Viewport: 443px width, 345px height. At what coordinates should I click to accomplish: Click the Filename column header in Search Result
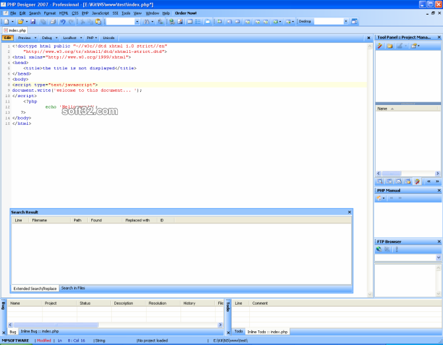50,220
